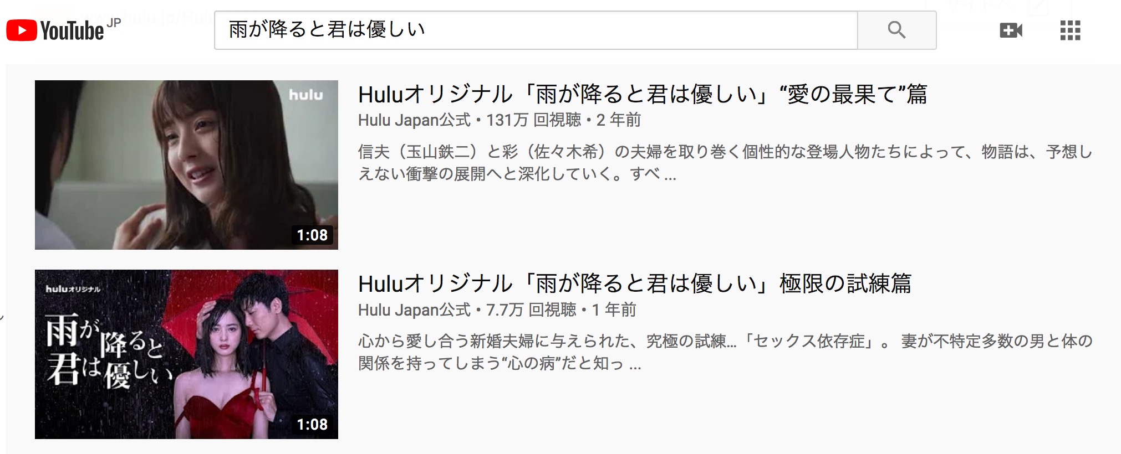Screen dimensions: 1121x454
Task: Open the first video thumbnail with crying woman
Action: [x=186, y=165]
